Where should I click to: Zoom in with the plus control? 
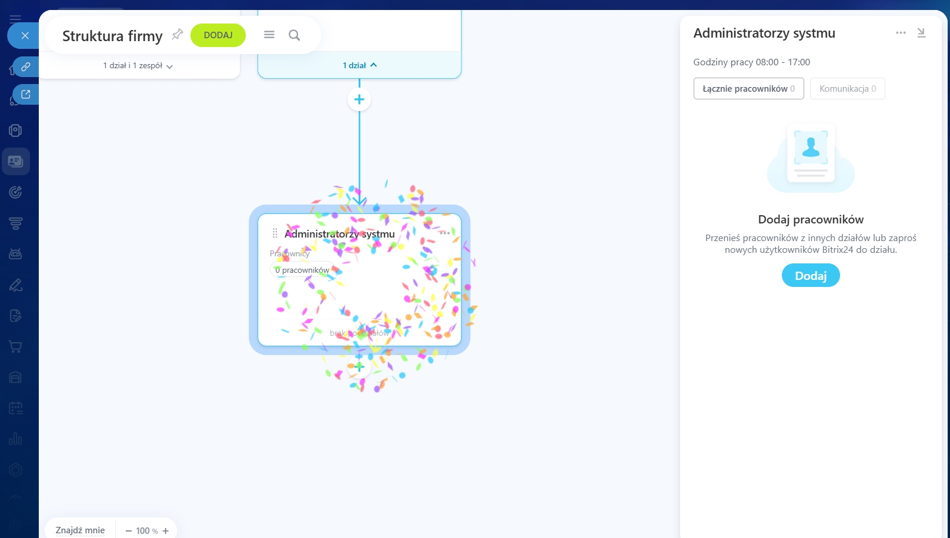click(166, 531)
